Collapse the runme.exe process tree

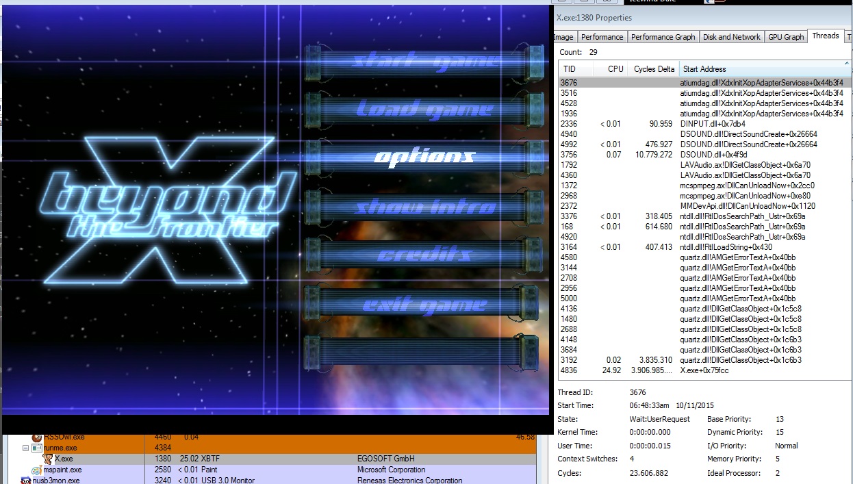pos(26,448)
